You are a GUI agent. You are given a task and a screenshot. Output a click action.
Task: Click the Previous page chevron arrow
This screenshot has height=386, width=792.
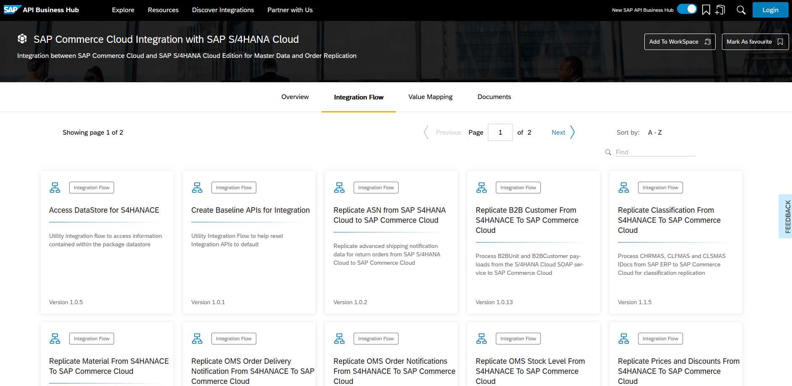pos(426,132)
